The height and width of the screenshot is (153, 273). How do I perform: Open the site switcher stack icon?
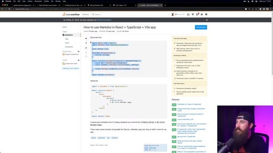coord(206,14)
